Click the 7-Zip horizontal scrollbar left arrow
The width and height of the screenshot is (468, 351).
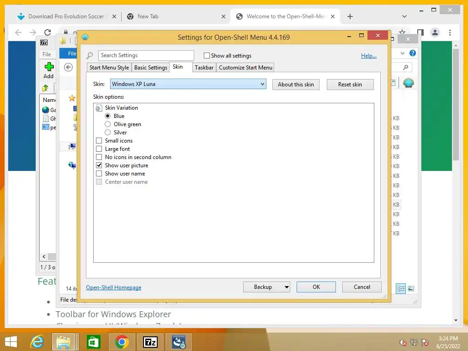tap(44, 257)
